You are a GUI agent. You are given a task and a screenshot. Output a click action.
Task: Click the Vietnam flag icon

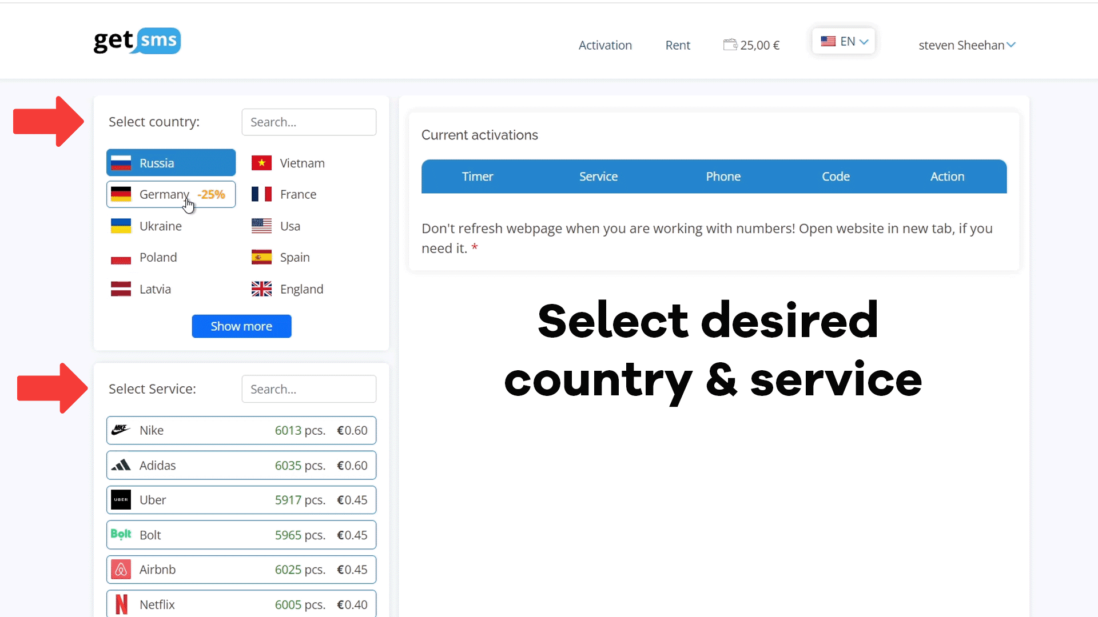(x=261, y=163)
